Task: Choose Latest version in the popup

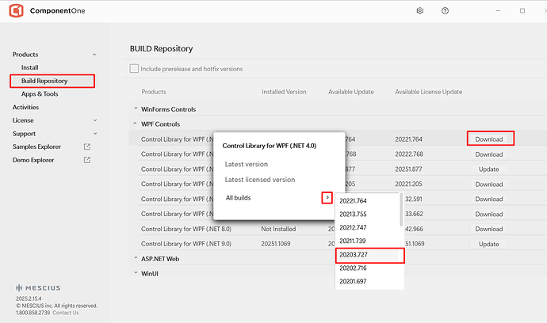Action: click(247, 164)
